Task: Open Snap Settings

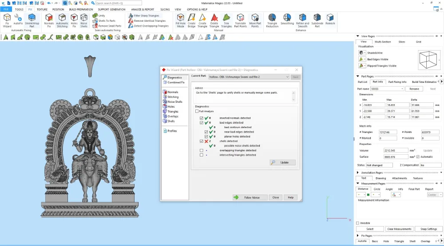Action: tap(429, 229)
